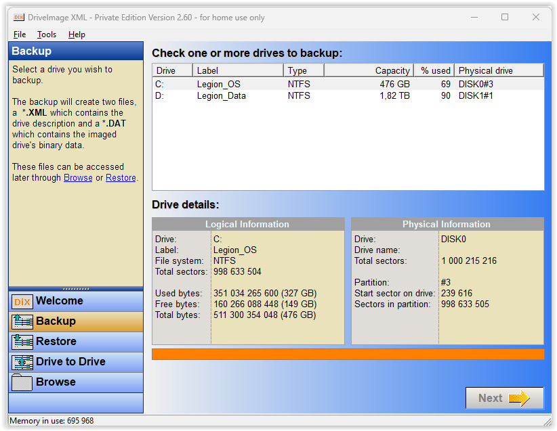
Task: Open Browse using the yellow folder icon
Action: click(21, 384)
